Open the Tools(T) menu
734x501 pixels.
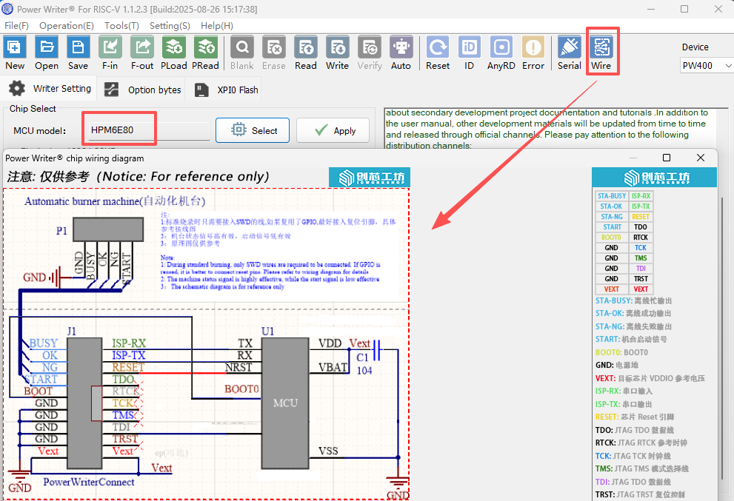click(121, 26)
